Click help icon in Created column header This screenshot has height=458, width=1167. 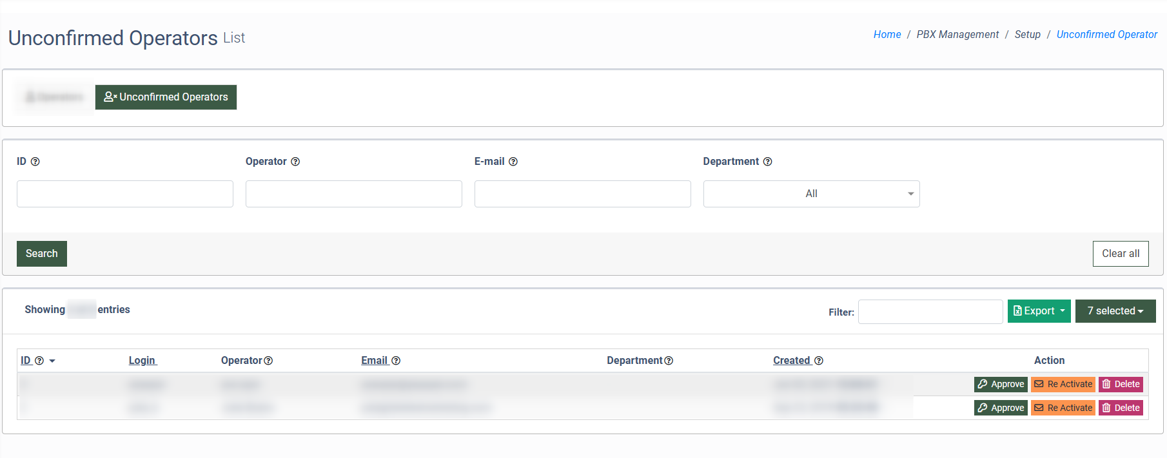click(819, 361)
